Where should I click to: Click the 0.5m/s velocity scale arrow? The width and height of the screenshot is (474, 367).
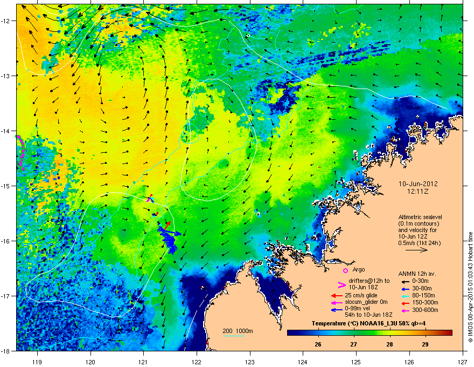tap(416, 250)
